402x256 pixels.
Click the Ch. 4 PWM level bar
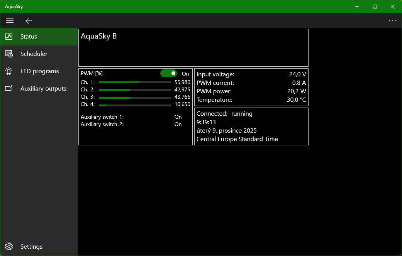134,105
